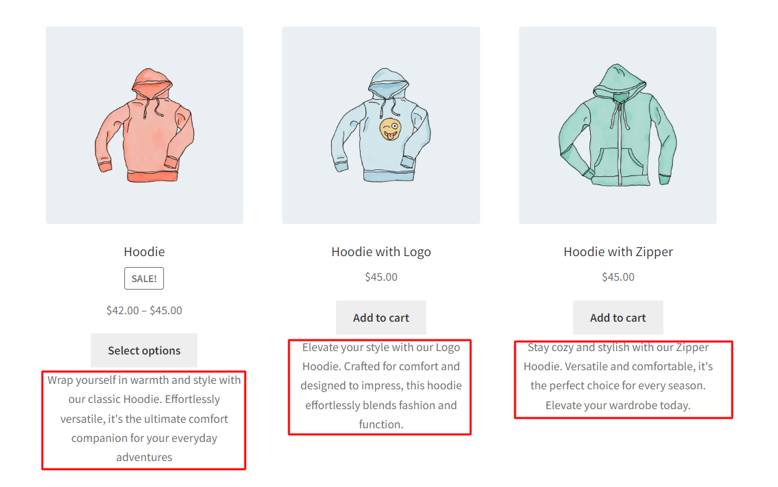Open the Hoodie with Logo product image
Image resolution: width=778 pixels, height=487 pixels.
(380, 125)
